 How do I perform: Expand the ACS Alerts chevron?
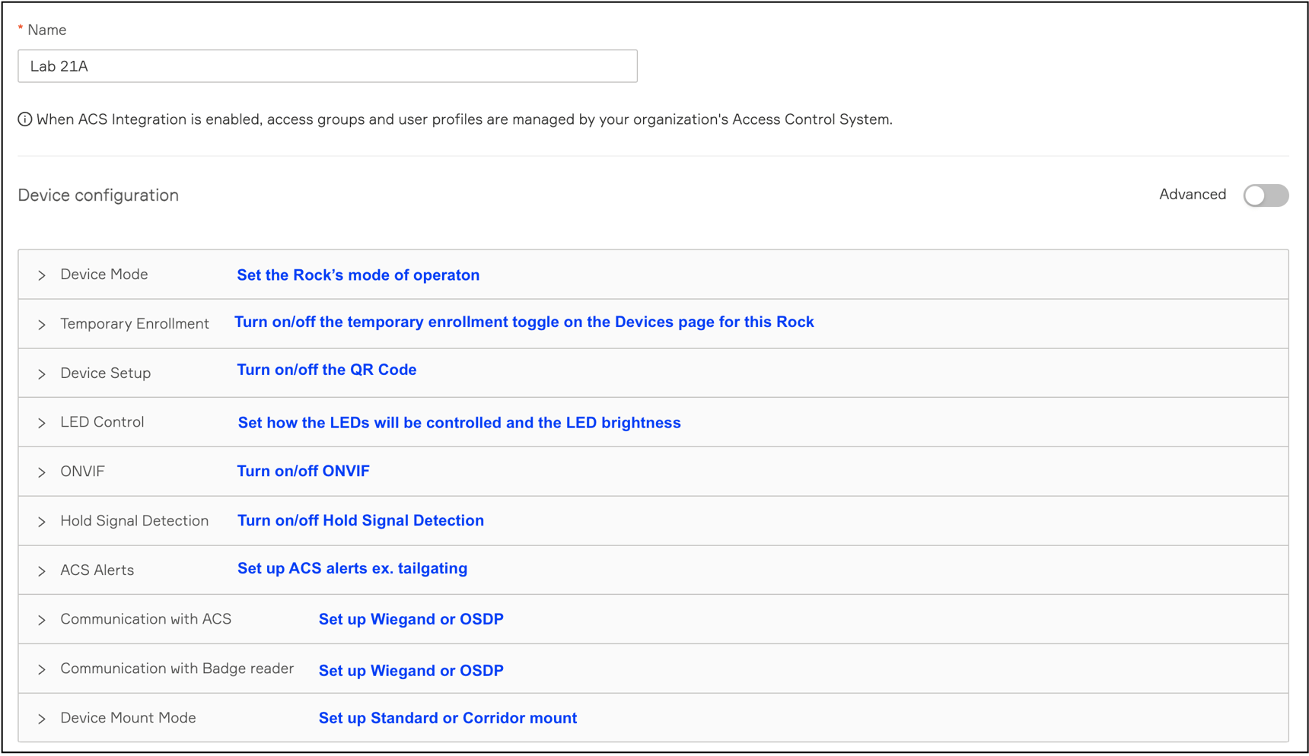[42, 571]
